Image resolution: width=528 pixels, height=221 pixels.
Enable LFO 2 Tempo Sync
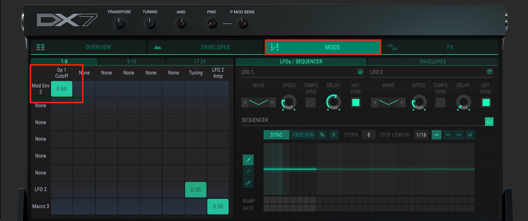click(x=440, y=102)
